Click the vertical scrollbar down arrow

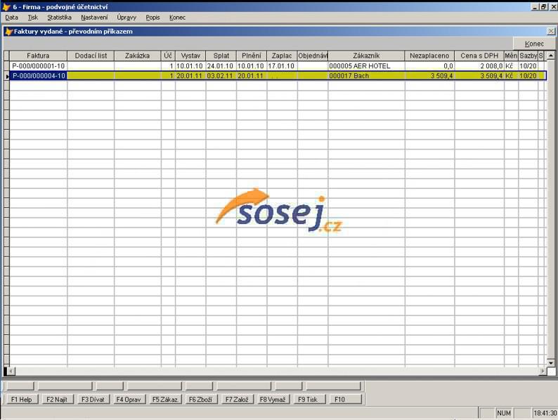(x=551, y=362)
